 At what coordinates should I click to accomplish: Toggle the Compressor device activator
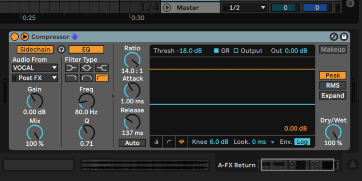(14, 37)
